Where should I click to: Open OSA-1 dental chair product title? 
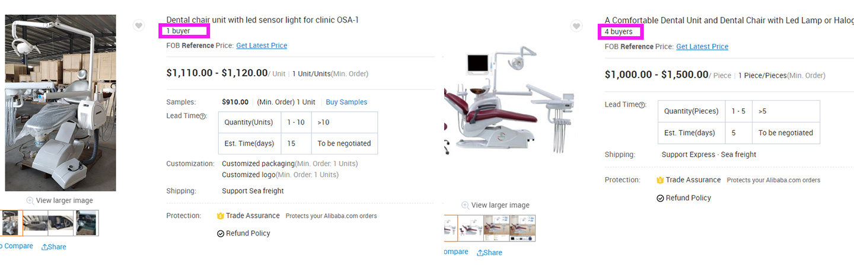[x=262, y=20]
